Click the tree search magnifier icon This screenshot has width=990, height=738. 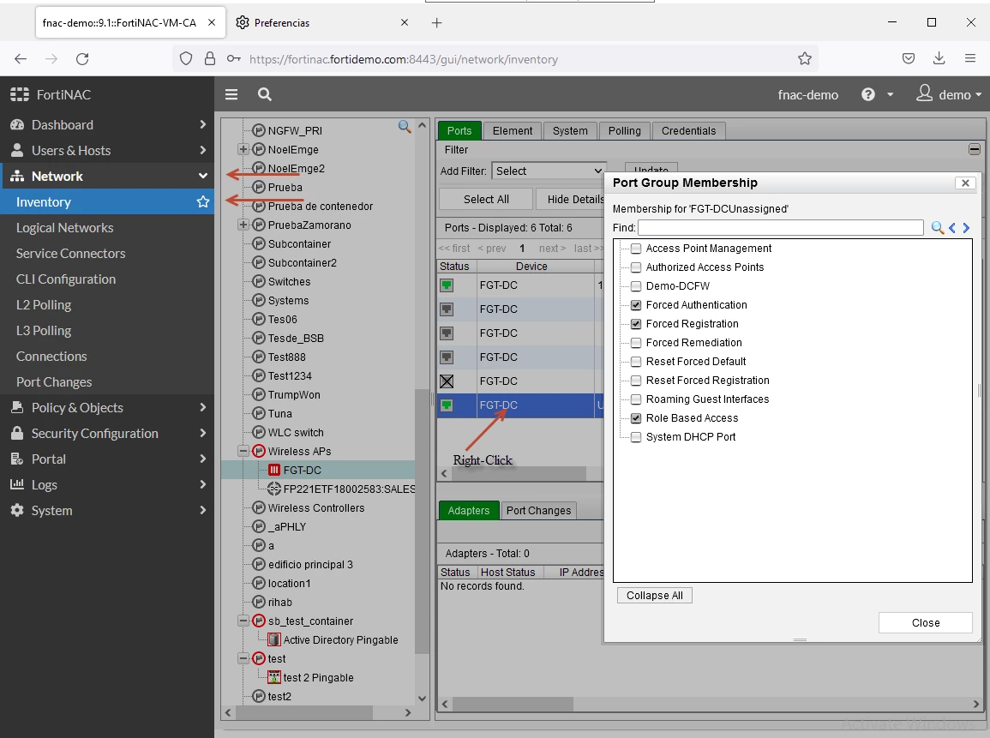coord(404,126)
